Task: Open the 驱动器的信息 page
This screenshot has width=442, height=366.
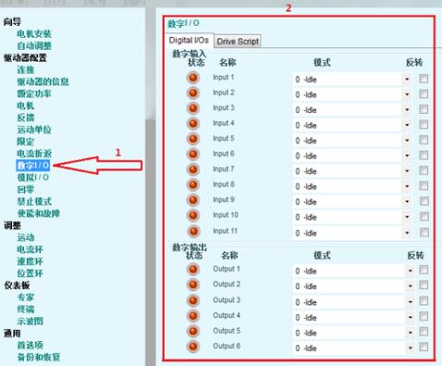Action: [43, 81]
